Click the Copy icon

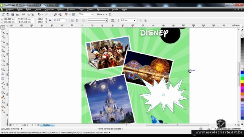click(x=28, y=14)
